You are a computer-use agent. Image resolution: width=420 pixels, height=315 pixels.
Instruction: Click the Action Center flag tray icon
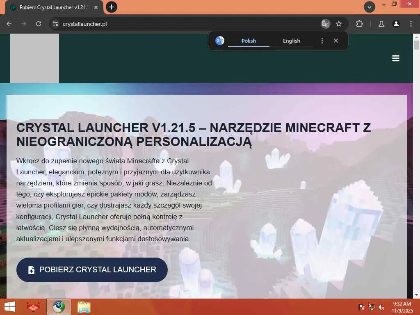pos(361,307)
